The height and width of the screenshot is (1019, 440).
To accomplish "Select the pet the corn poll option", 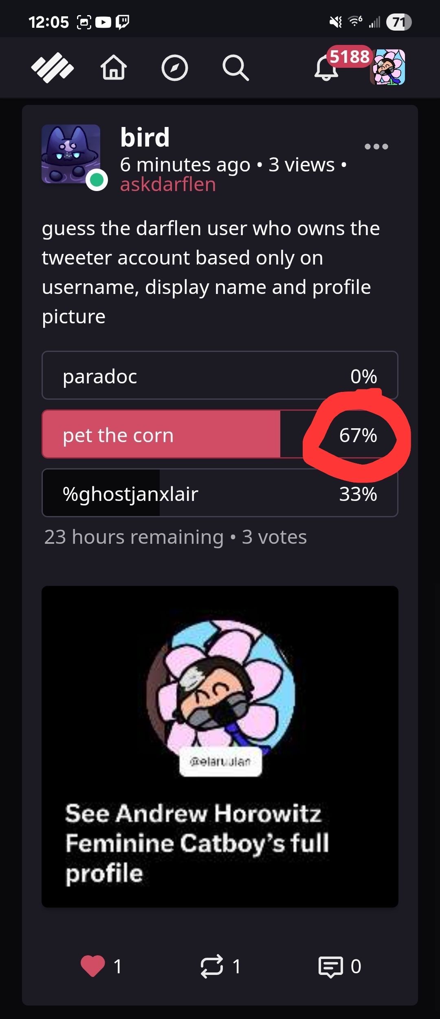I will point(220,434).
